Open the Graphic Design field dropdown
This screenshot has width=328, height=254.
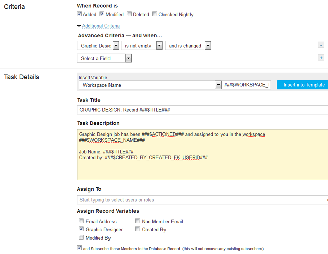coord(116,46)
